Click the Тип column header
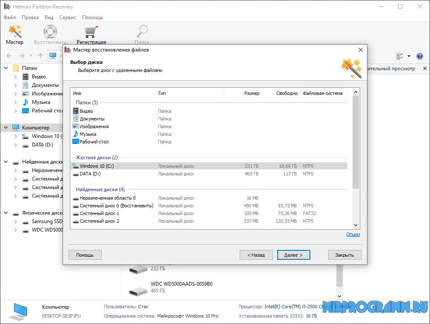This screenshot has width=430, height=324. [x=189, y=93]
